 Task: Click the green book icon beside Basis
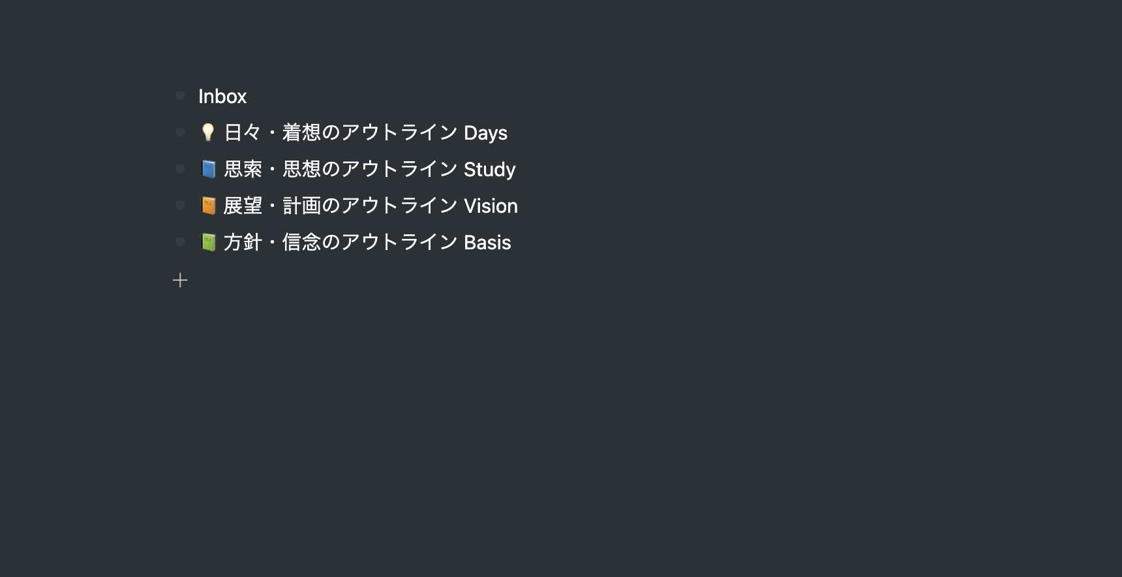point(207,242)
